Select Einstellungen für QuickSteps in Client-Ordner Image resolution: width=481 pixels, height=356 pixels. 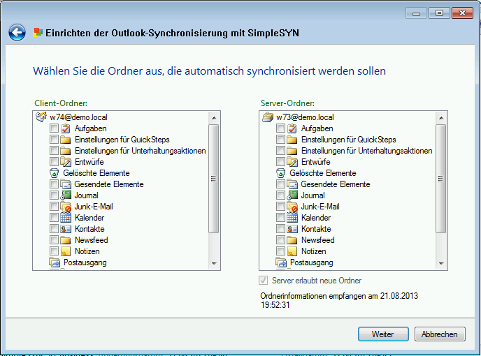[x=122, y=140]
